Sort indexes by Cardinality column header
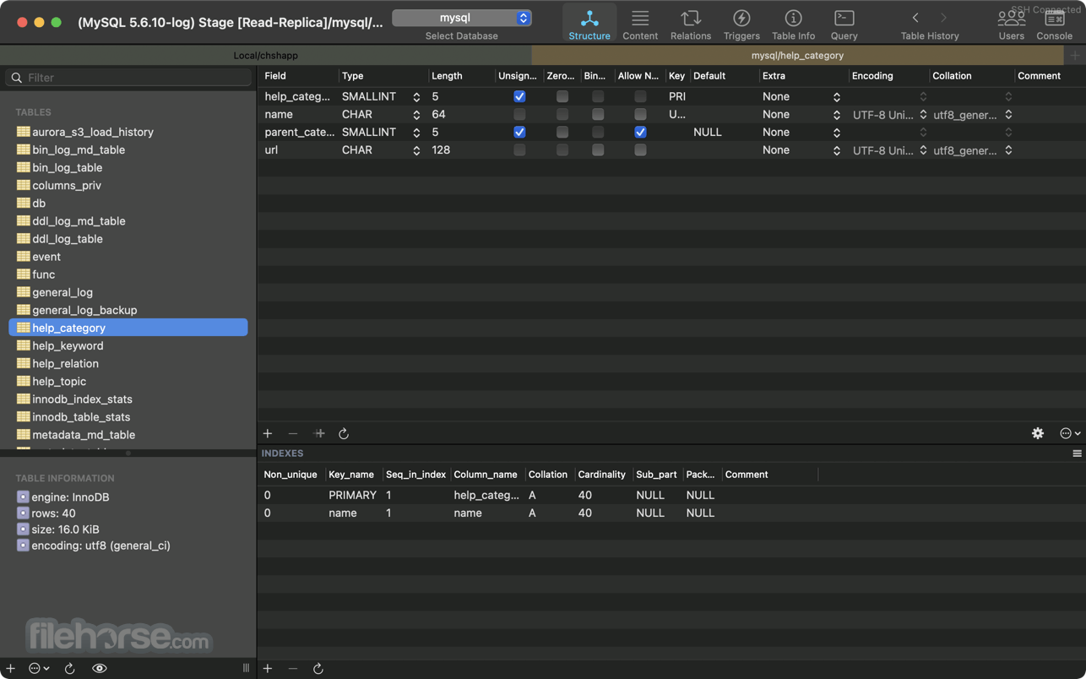1086x679 pixels. [x=601, y=475]
